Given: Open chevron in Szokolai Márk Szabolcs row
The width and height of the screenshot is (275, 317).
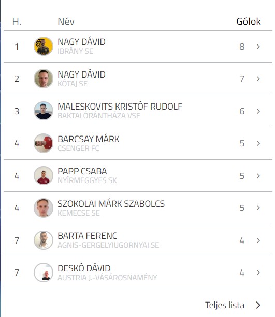Looking at the screenshot, I should 258,208.
